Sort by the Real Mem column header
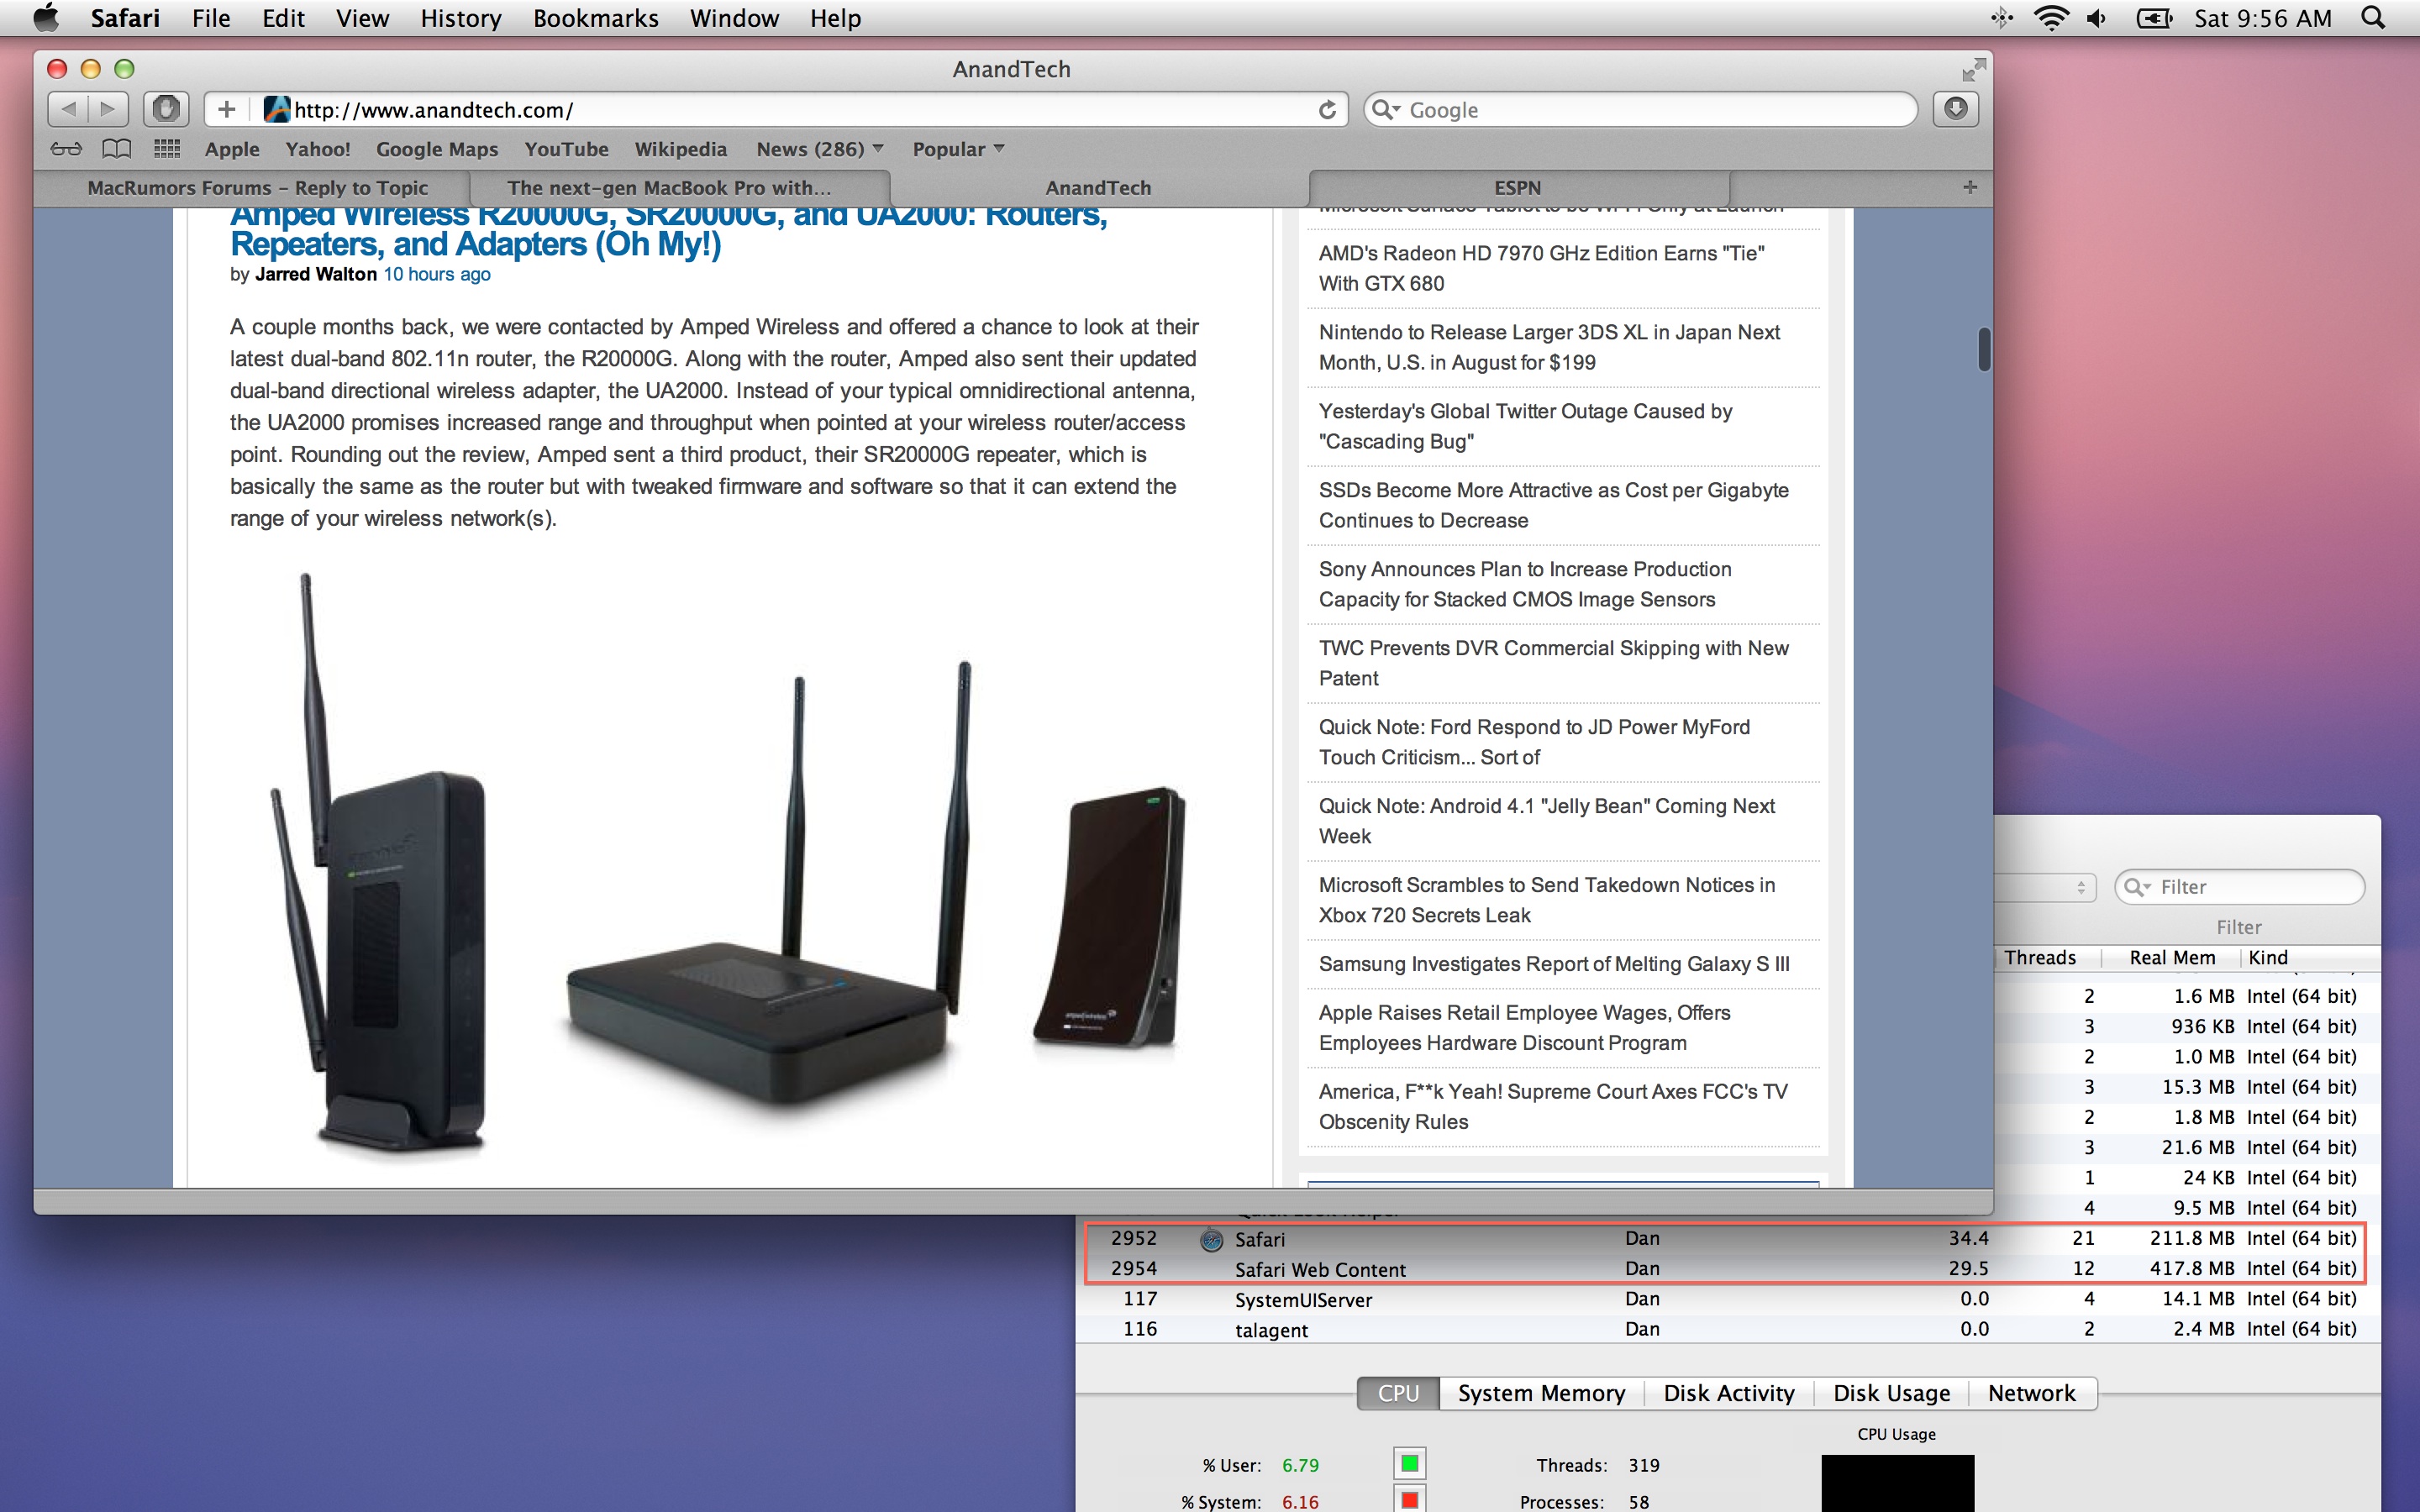2420x1512 pixels. [2171, 958]
